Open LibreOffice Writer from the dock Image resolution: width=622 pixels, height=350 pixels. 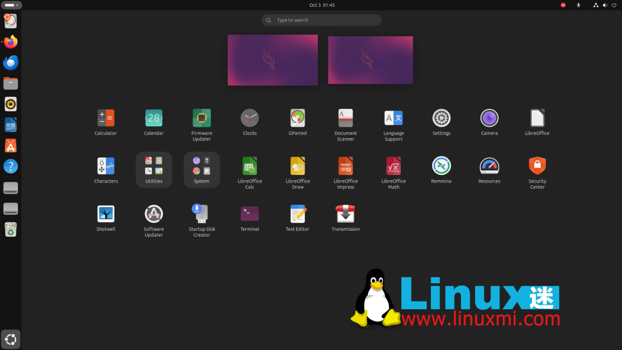[x=11, y=125]
